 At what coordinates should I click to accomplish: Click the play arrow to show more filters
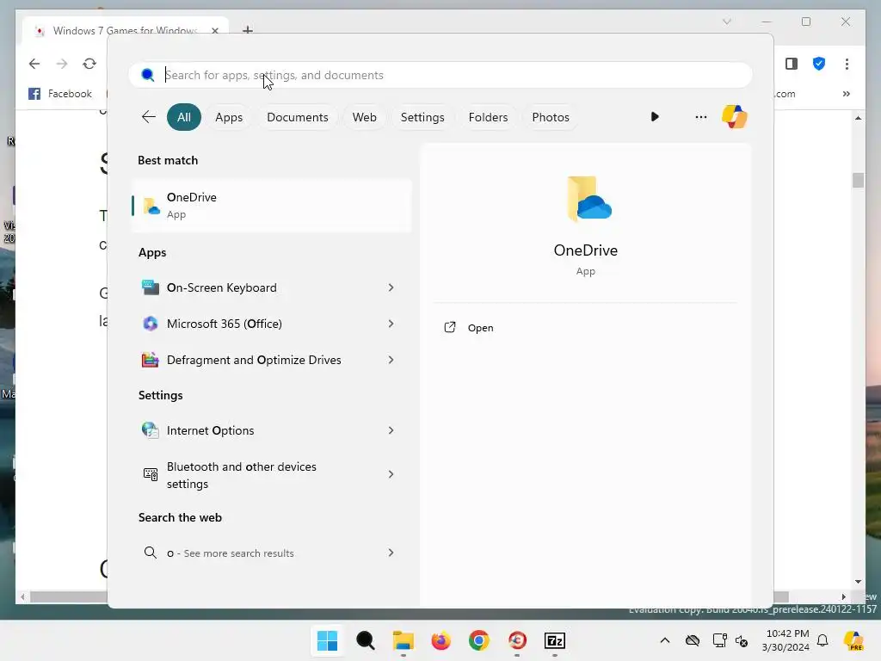point(655,117)
